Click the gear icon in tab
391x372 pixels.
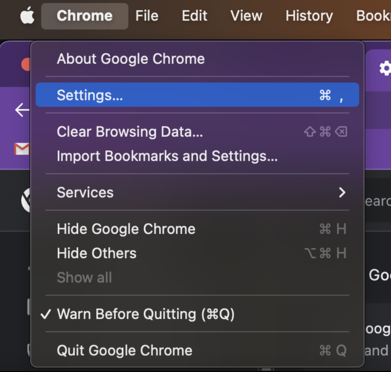(x=385, y=68)
